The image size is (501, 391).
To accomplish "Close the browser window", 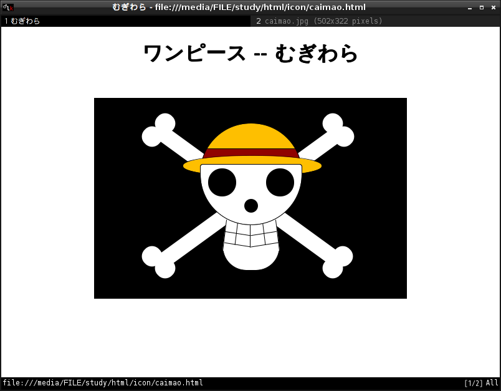I will pos(494,7).
